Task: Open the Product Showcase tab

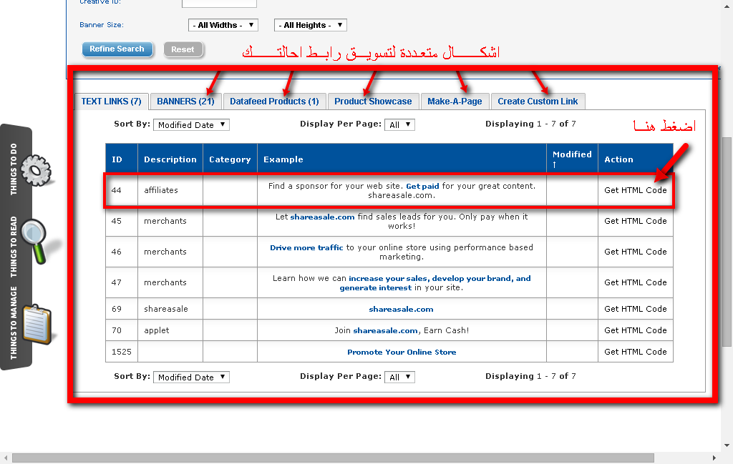Action: [x=373, y=102]
